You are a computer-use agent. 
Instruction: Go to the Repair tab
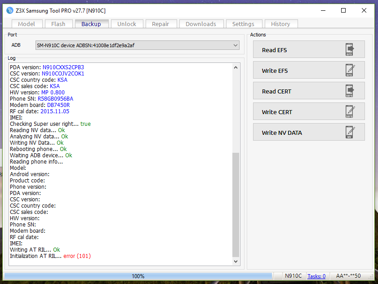(160, 24)
